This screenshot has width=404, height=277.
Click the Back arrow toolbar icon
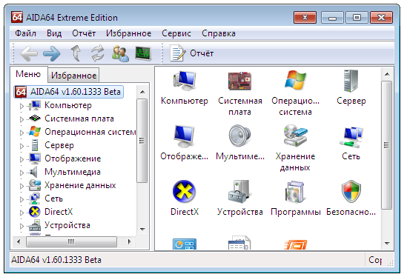click(x=29, y=53)
